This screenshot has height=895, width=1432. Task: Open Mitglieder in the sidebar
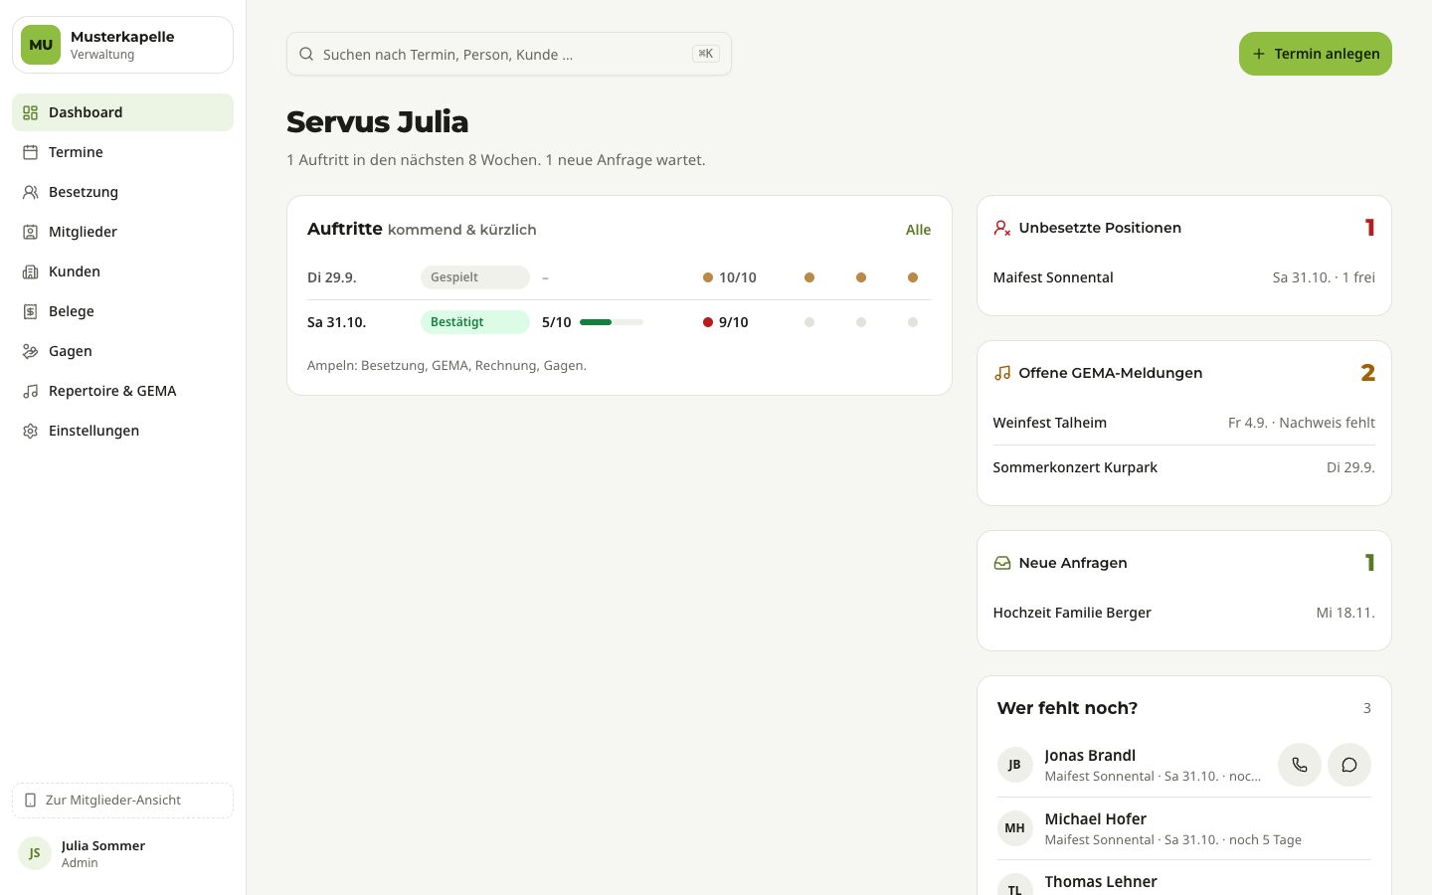pos(122,232)
